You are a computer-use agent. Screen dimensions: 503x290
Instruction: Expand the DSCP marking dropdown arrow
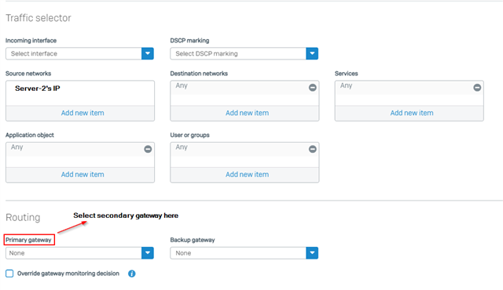click(x=312, y=53)
